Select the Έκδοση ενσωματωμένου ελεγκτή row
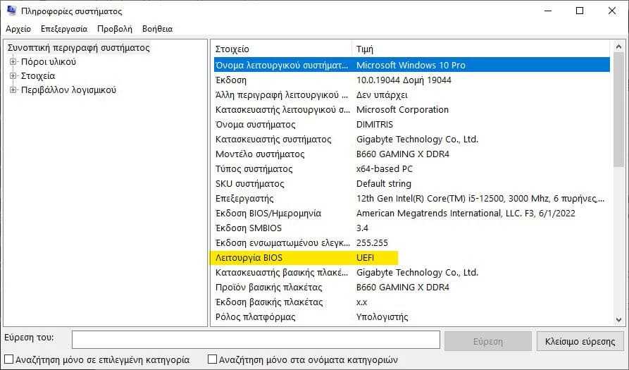This screenshot has height=370, width=629. (411, 242)
